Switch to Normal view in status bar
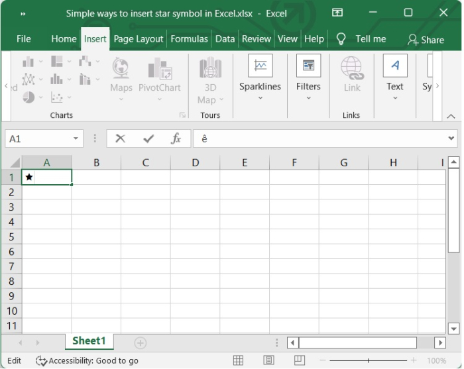The image size is (464, 369). tap(239, 360)
